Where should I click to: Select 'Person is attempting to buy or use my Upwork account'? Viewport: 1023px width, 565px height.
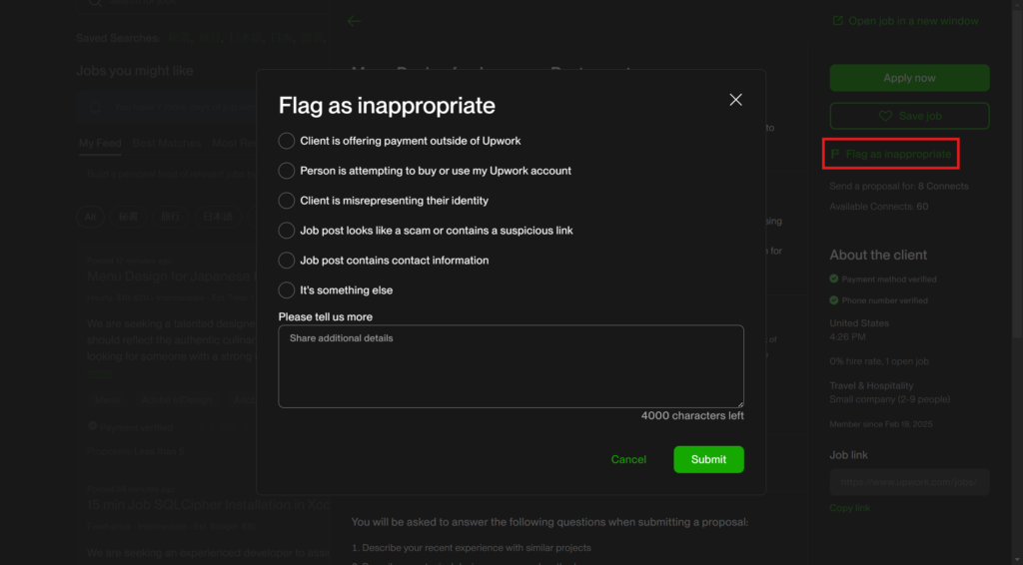click(286, 171)
